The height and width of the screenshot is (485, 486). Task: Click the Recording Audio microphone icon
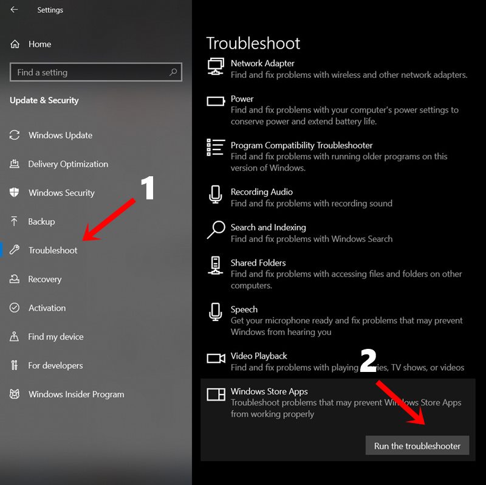click(x=216, y=194)
